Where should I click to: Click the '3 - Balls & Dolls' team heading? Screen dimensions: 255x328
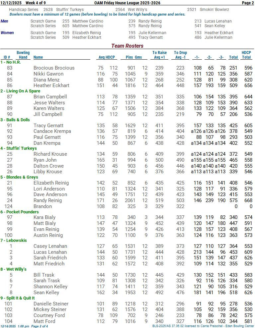pyautogui.click(x=15, y=120)
